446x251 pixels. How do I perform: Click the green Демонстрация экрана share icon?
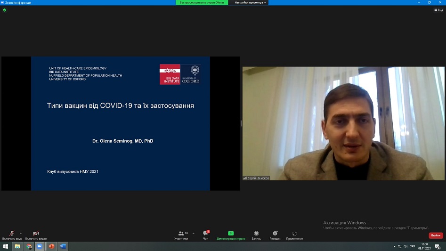231,234
